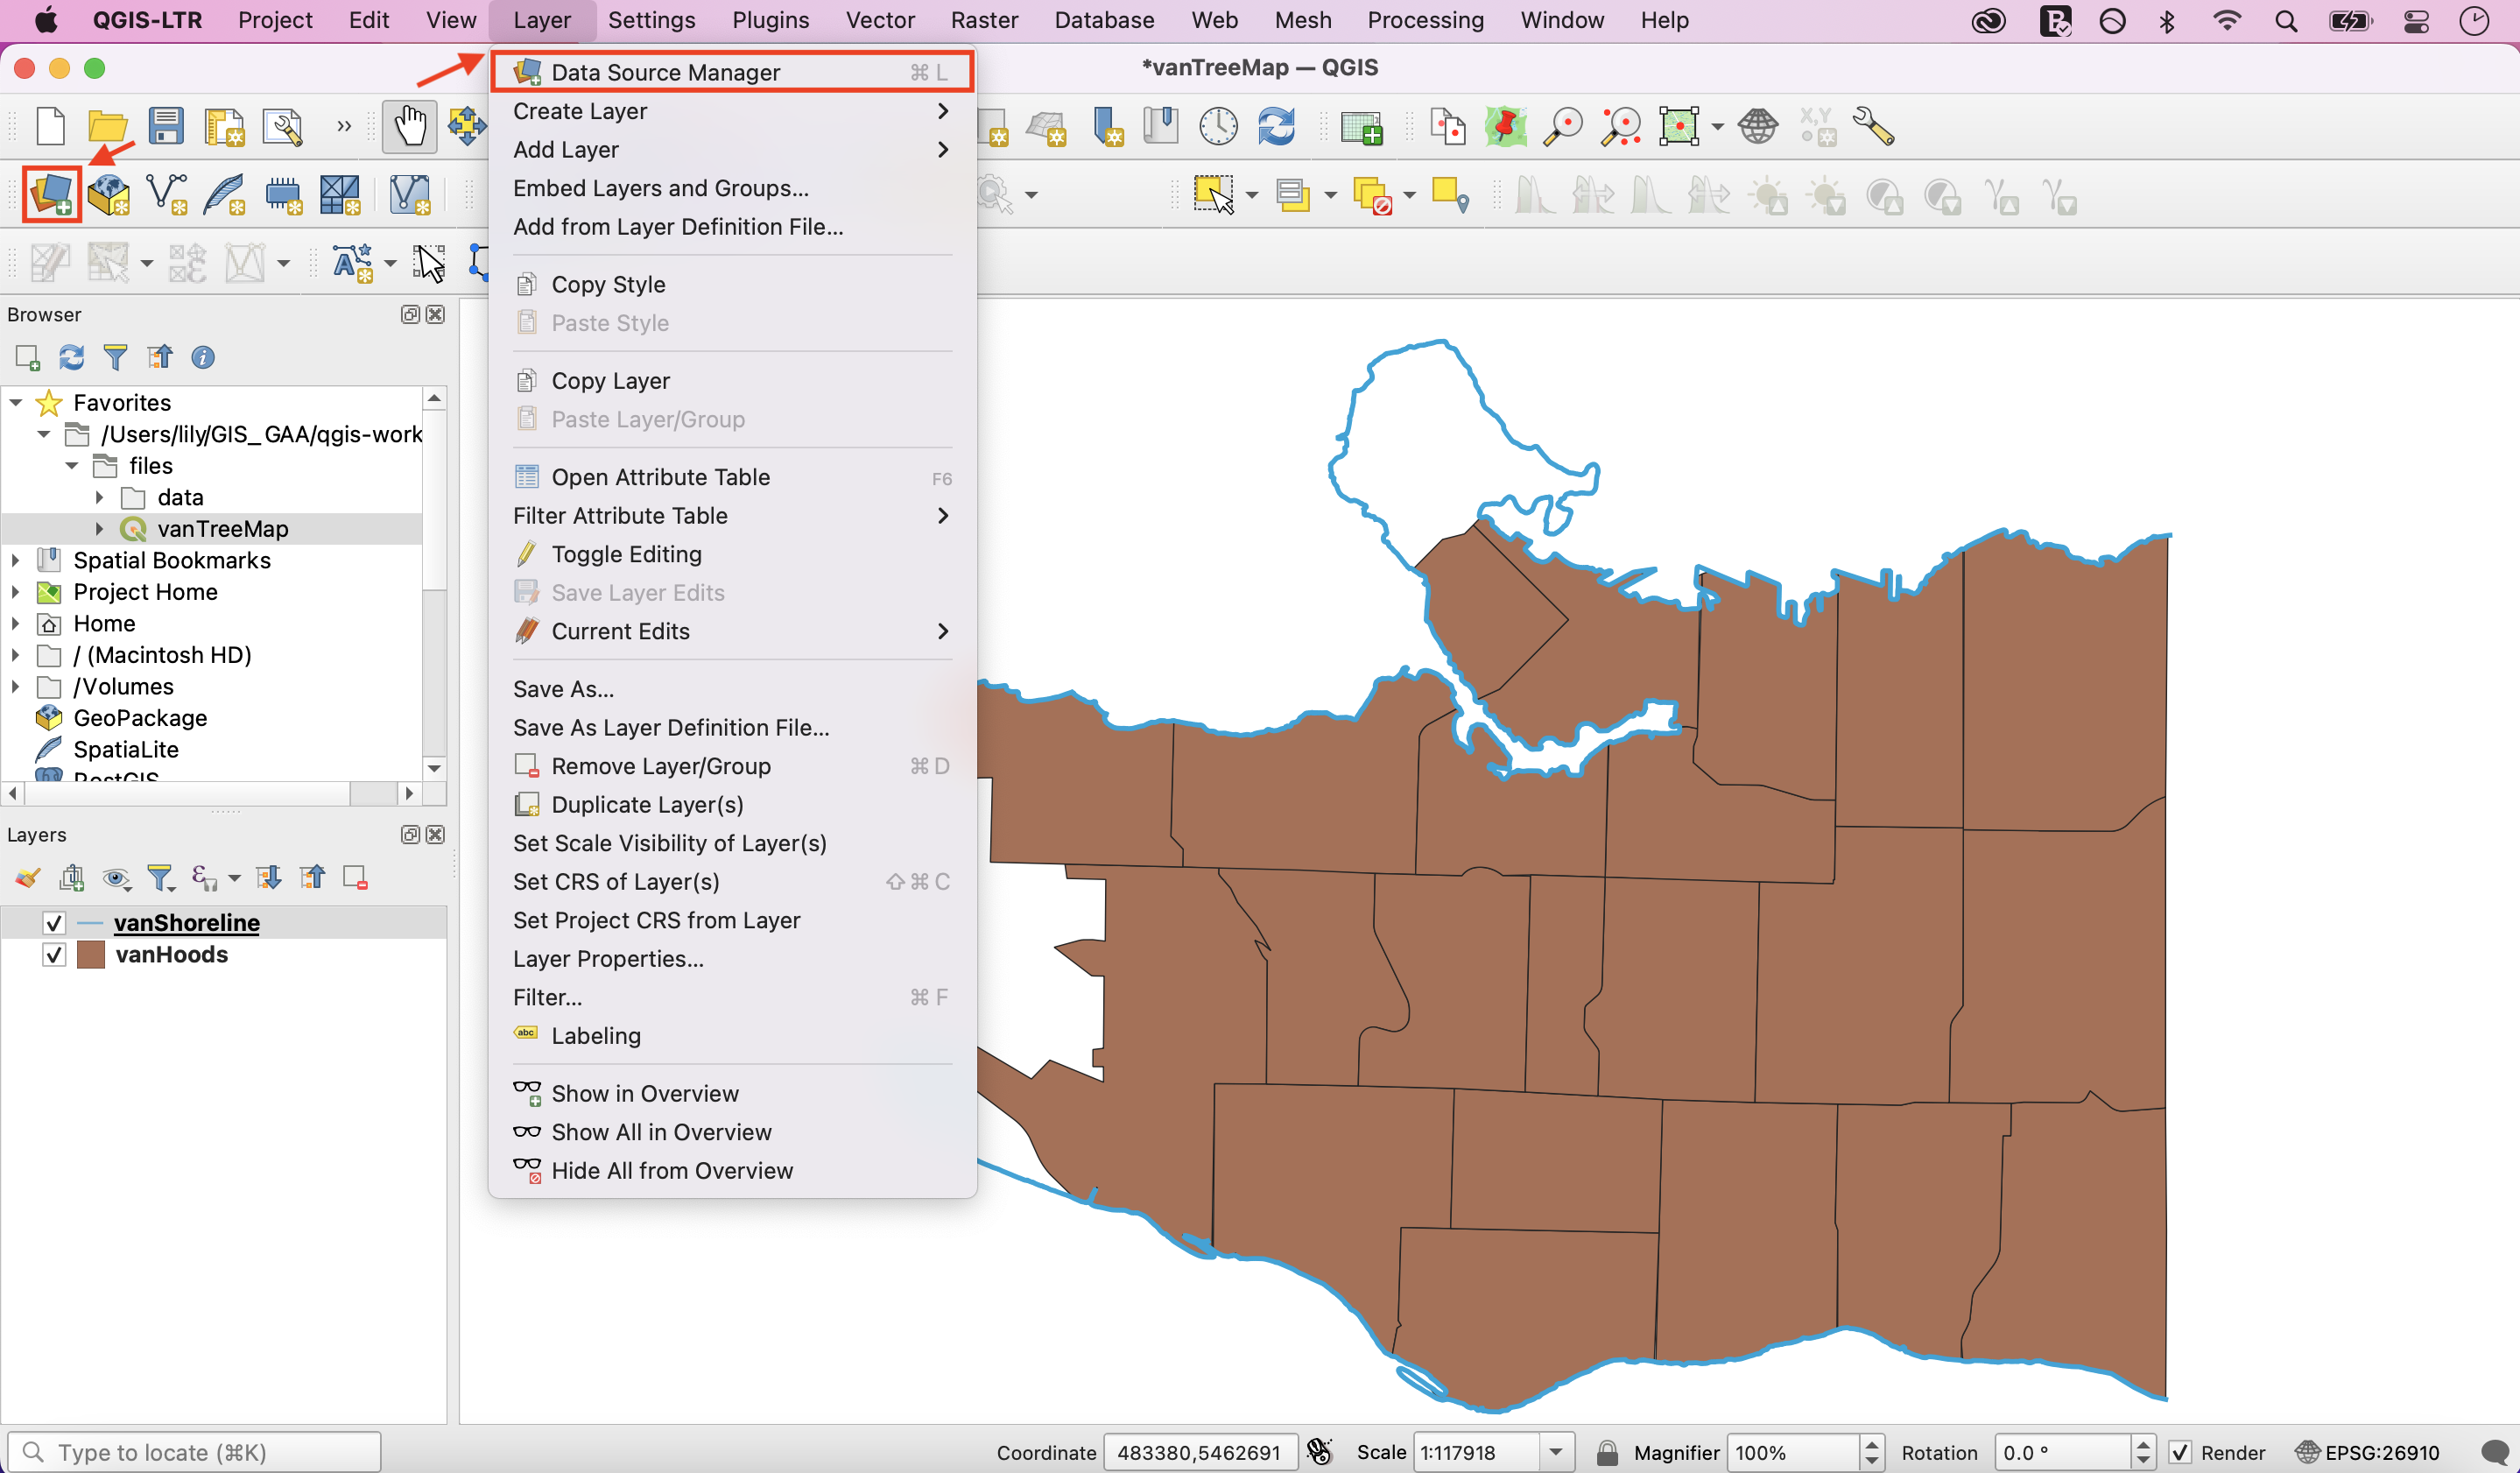Toggle the vanHoods layer visibility checkbox
Viewport: 2520px width, 1473px height.
pos(54,955)
